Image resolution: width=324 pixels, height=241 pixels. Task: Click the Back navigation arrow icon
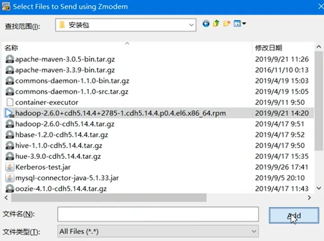206,24
